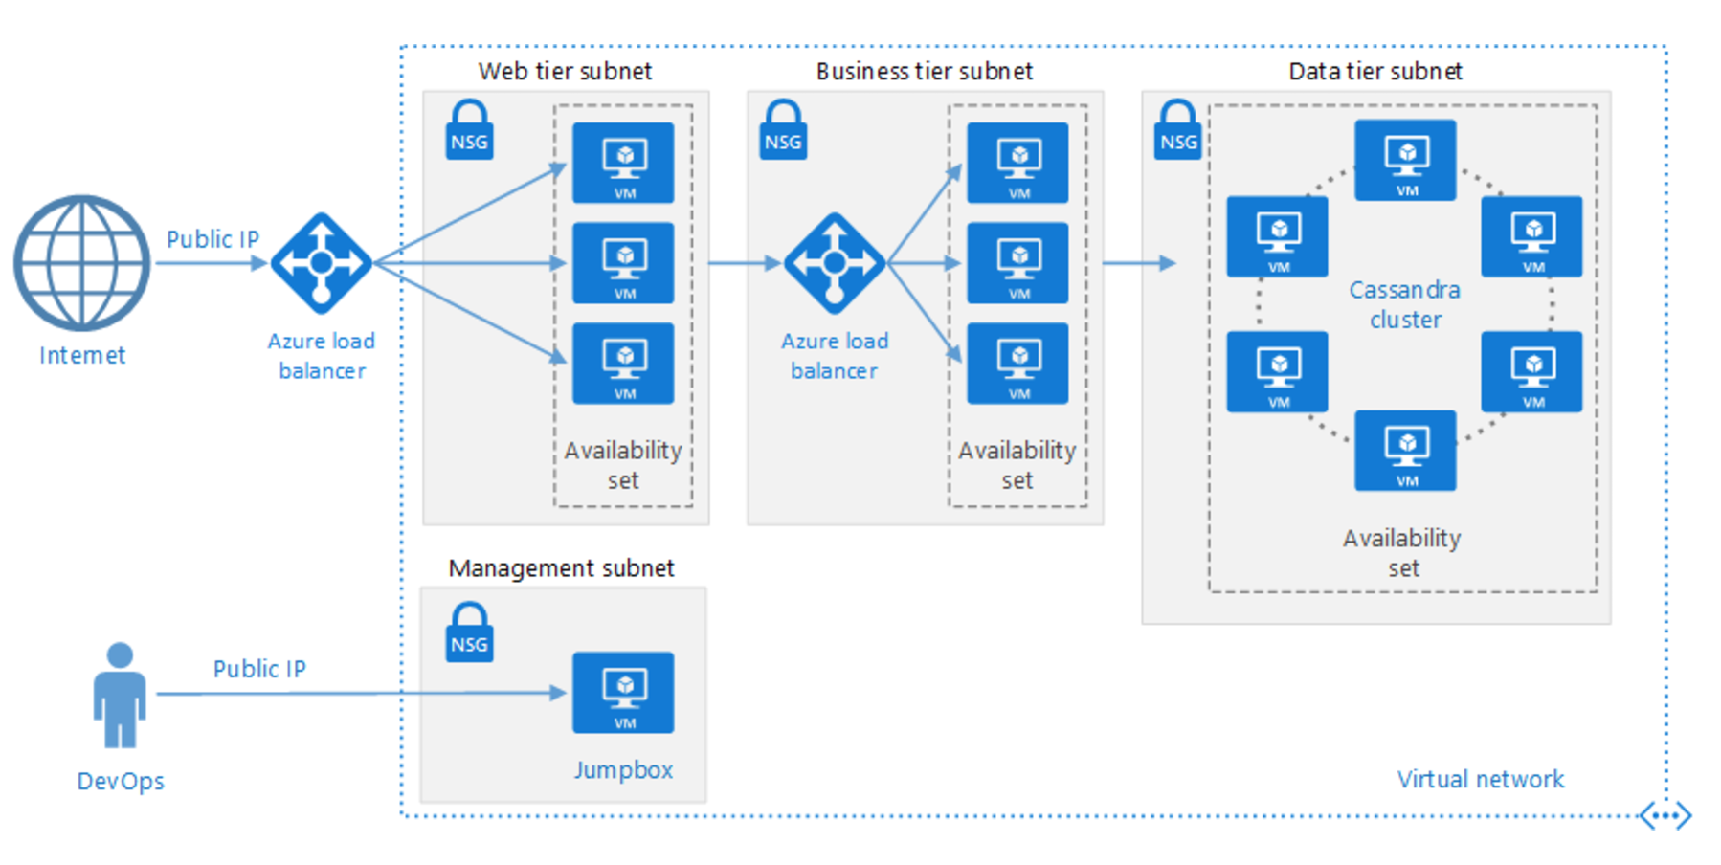Image resolution: width=1721 pixels, height=865 pixels.
Task: Select the upper-left VM of the Cassandra cluster
Action: 1277,236
